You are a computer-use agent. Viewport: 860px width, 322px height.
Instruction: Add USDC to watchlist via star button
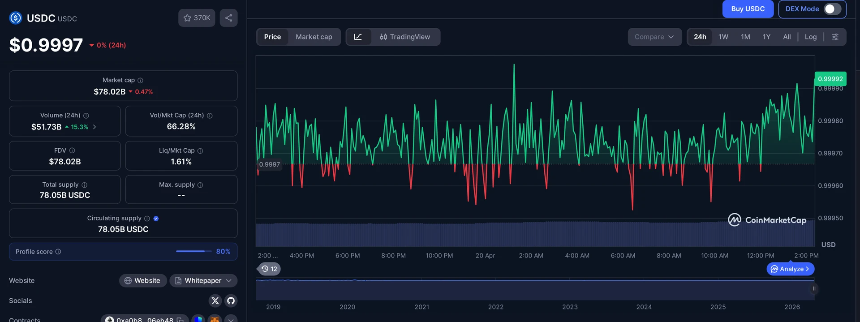(x=197, y=18)
